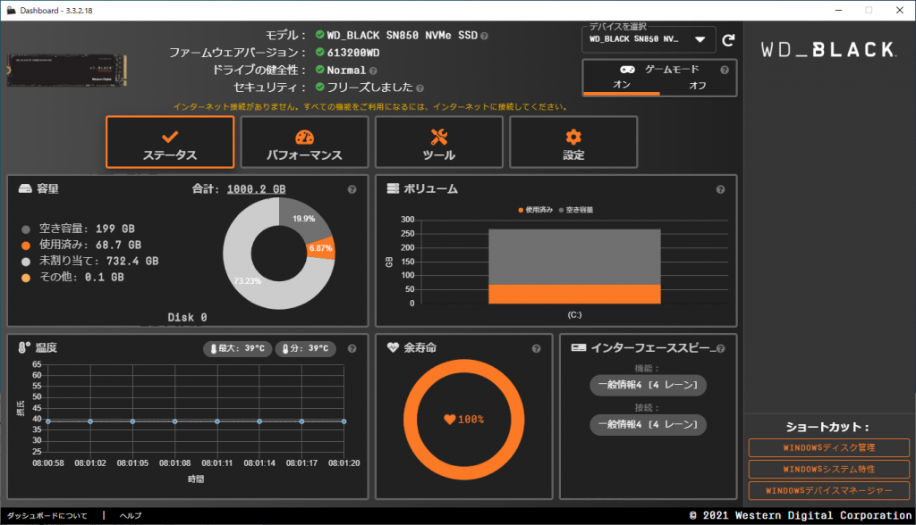Screen dimensions: 916x525
Task: Click the temperature point at 08:00:58
Action: (x=48, y=421)
